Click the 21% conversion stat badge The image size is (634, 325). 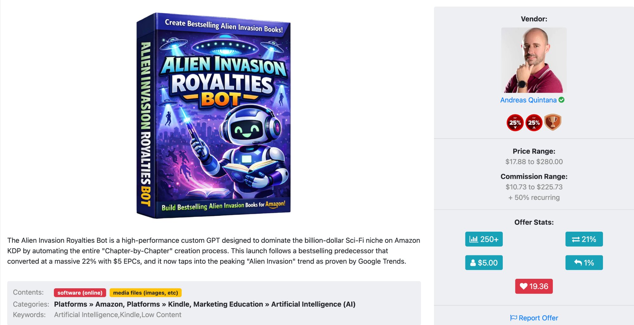(584, 239)
